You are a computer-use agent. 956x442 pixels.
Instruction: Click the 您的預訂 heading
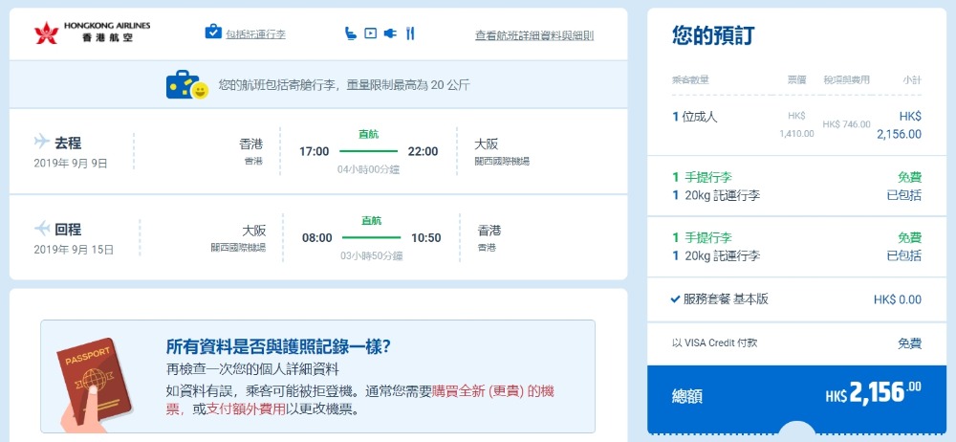(x=712, y=36)
